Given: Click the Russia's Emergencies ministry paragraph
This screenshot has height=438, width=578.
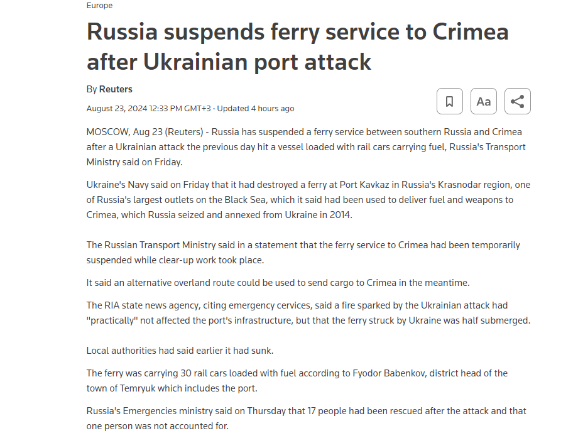Looking at the screenshot, I should 306,419.
